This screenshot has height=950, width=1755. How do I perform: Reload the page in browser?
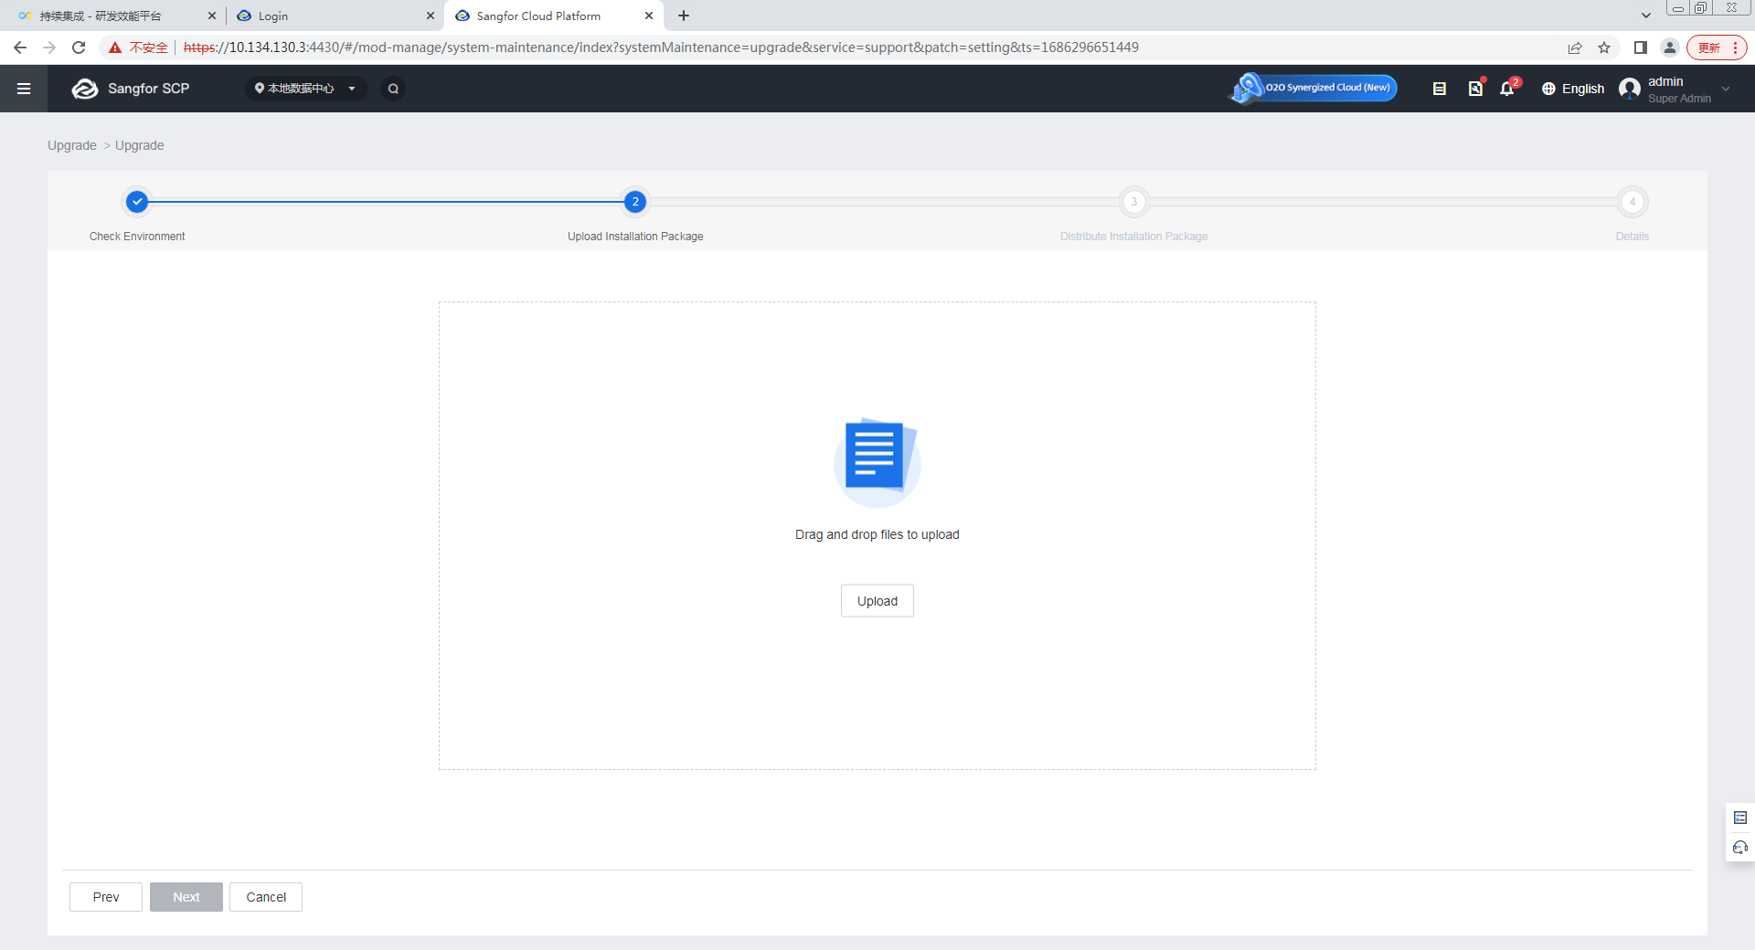79,47
